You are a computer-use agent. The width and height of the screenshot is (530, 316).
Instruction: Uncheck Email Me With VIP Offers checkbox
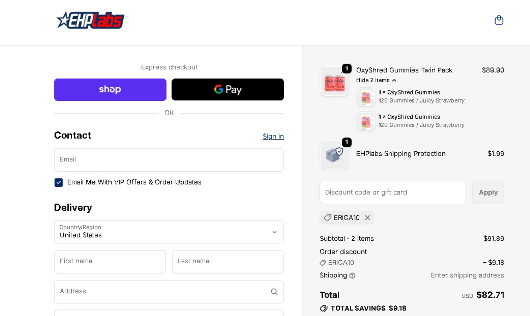pos(59,182)
